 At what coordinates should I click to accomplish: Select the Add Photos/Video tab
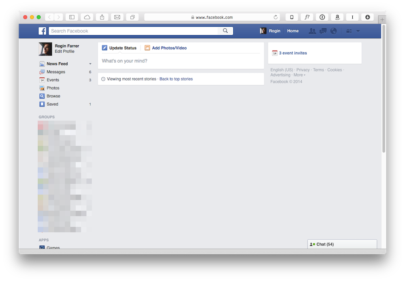pyautogui.click(x=166, y=48)
